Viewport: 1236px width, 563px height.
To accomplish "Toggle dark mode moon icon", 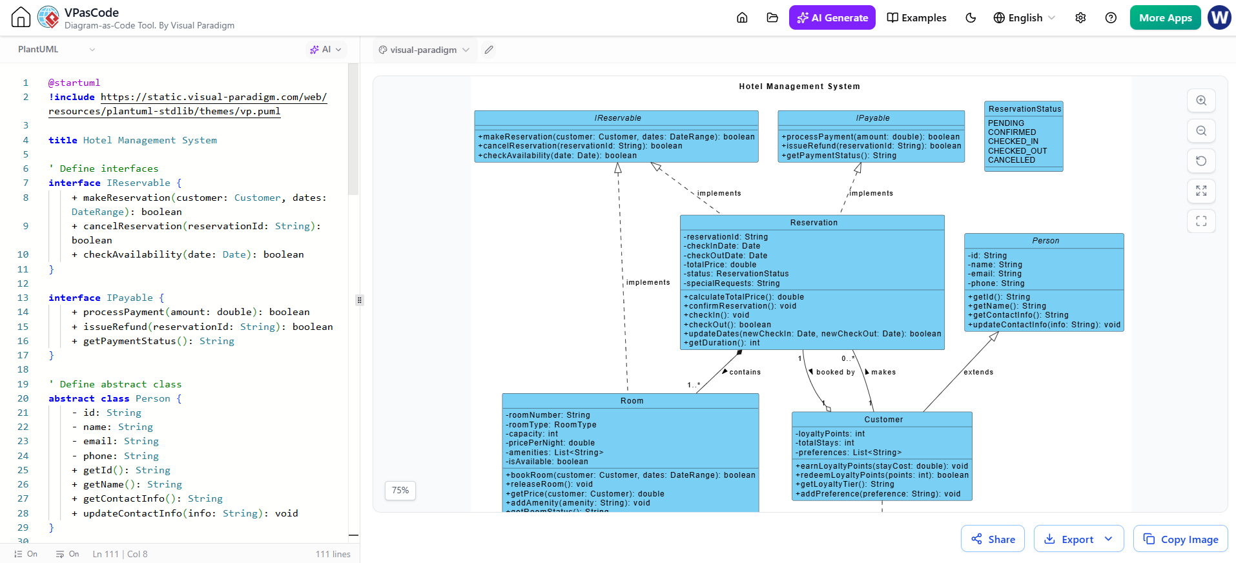I will click(971, 17).
